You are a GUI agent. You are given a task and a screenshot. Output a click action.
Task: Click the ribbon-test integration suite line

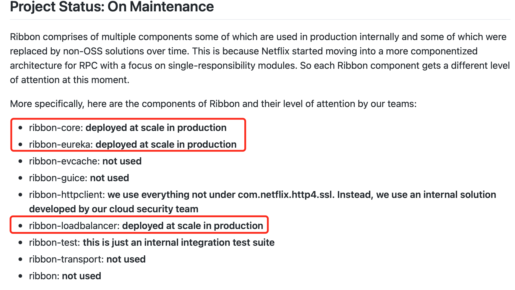click(x=152, y=242)
